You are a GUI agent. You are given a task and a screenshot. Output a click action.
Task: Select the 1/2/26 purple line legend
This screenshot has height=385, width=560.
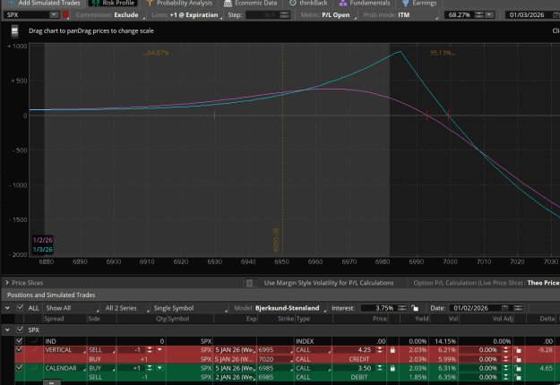pos(42,240)
